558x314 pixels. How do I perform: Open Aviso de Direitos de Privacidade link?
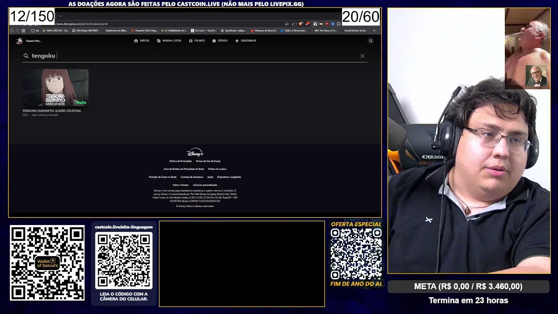pyautogui.click(x=184, y=169)
